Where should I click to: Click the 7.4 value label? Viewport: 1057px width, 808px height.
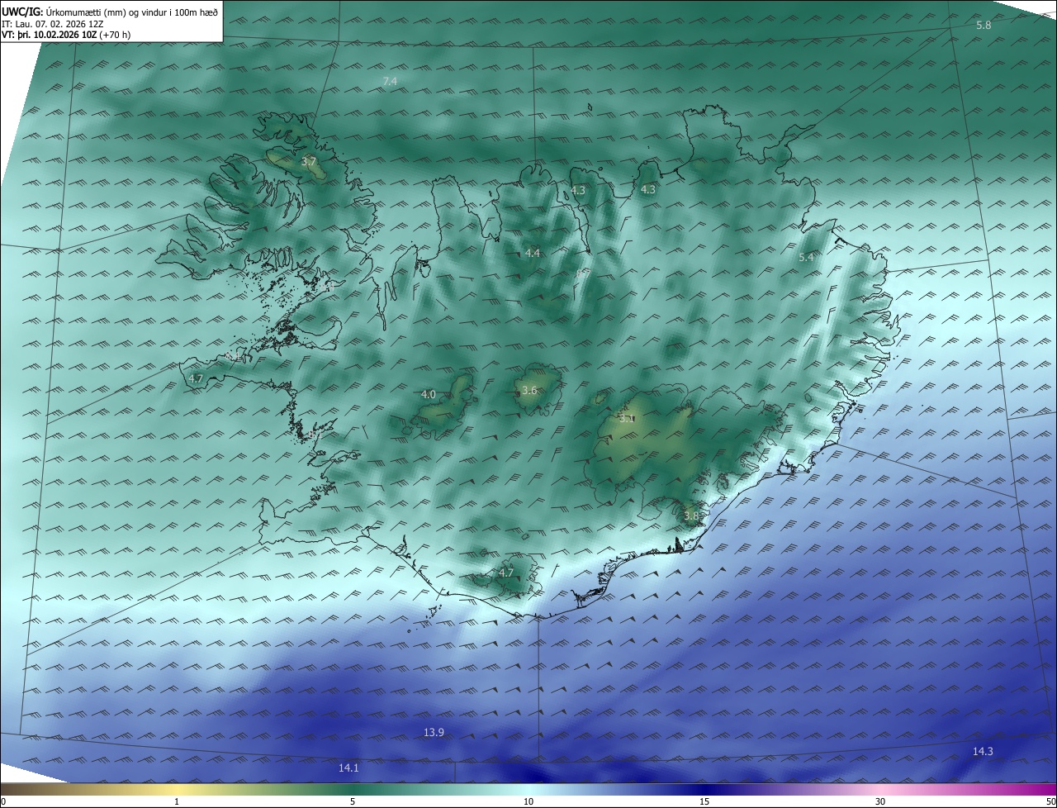click(390, 81)
